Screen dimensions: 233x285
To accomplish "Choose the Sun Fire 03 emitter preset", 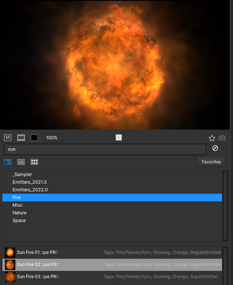I will (112, 277).
